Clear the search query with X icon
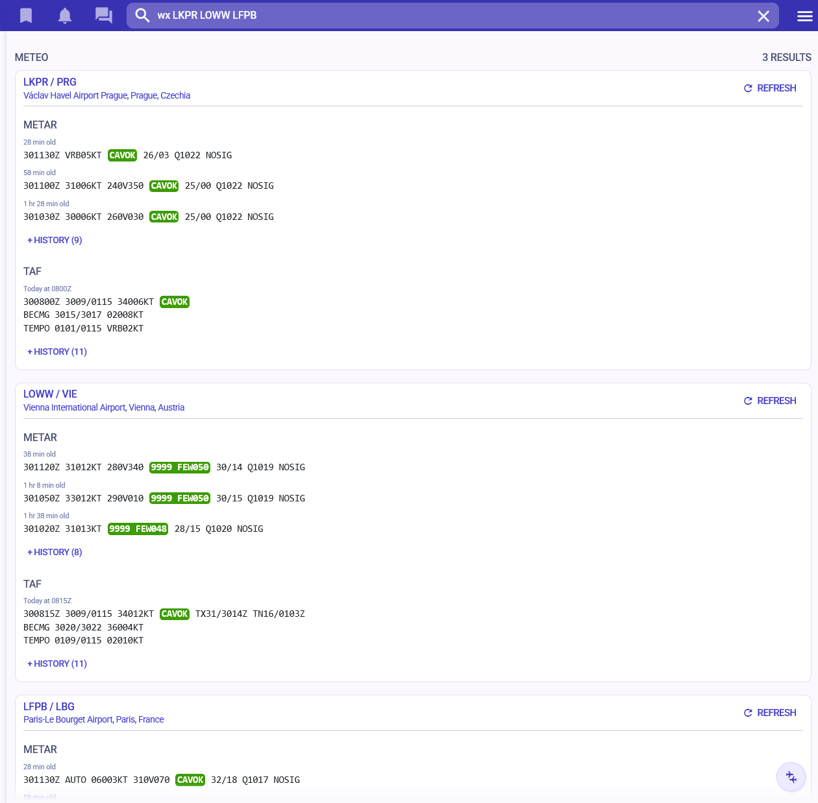The height and width of the screenshot is (803, 818). click(763, 16)
